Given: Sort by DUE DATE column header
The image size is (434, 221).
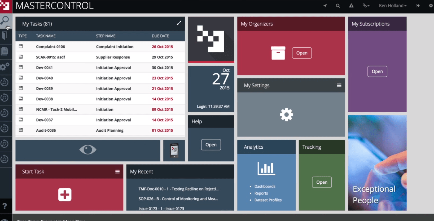Looking at the screenshot, I should pyautogui.click(x=160, y=36).
